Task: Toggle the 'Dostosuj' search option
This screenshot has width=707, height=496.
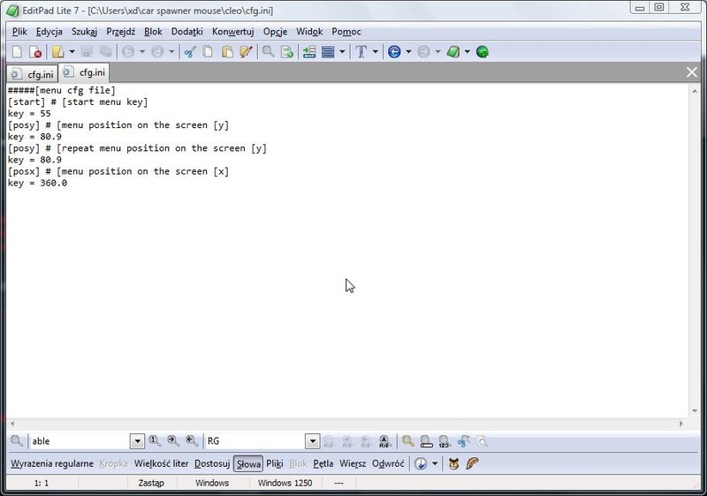Action: click(212, 463)
